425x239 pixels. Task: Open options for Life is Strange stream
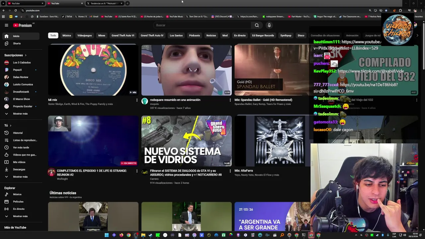[137, 171]
